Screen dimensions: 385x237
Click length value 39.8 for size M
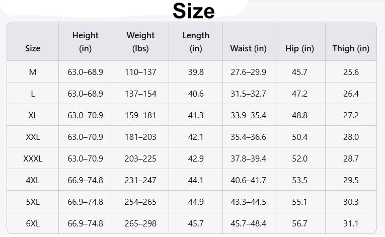[196, 72]
